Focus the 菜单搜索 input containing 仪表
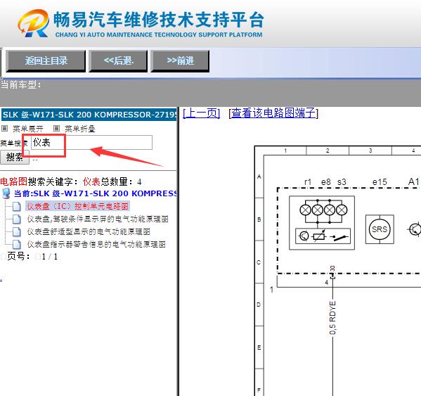421x396 pixels. pos(91,142)
